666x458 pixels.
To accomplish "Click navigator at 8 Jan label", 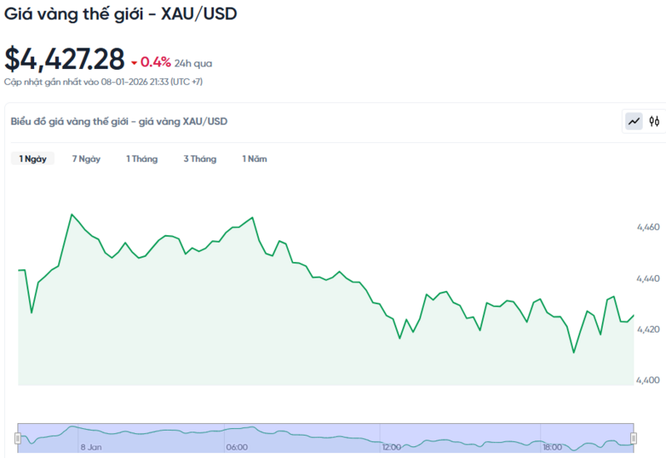I will (91, 446).
